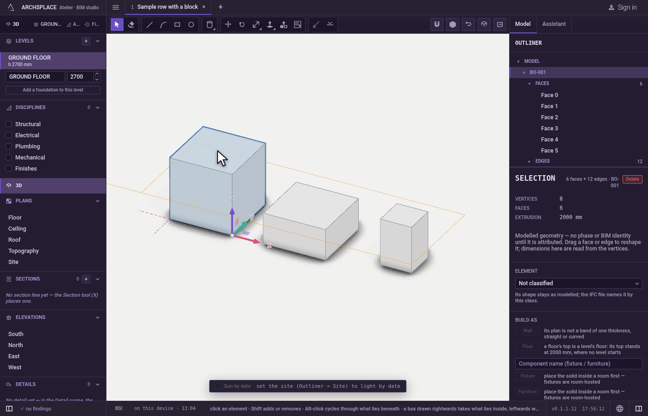The height and width of the screenshot is (416, 648).
Task: Collapse the Levels section chevron
Action: (98, 41)
